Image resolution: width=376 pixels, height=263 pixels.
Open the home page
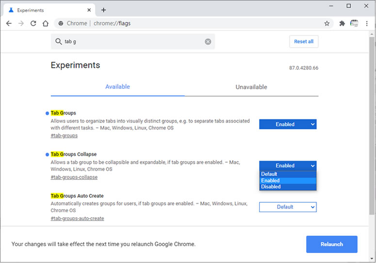pos(46,23)
